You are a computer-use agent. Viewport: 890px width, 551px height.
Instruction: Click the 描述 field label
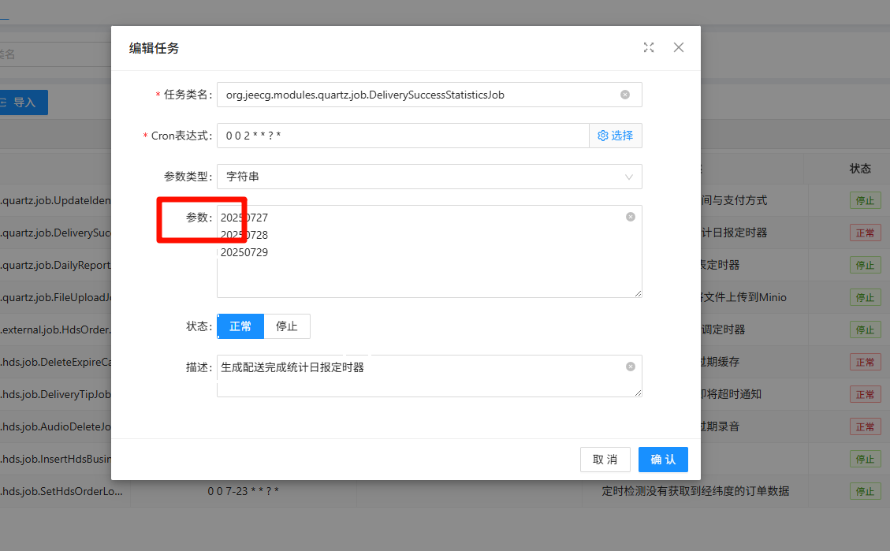tap(199, 367)
